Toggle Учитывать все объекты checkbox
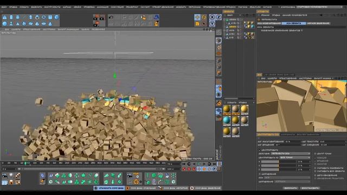This screenshot has height=195, width=347. point(316,171)
